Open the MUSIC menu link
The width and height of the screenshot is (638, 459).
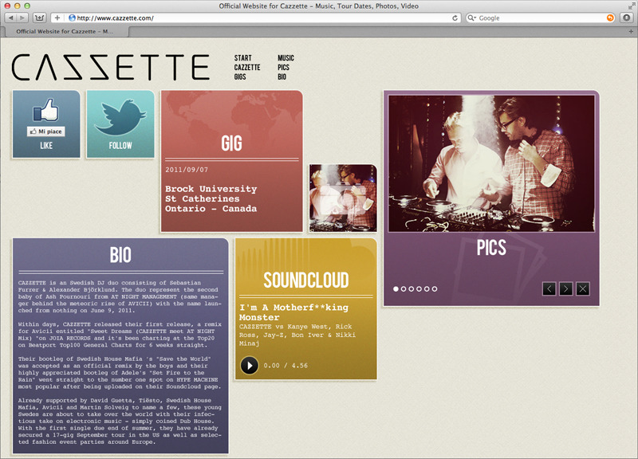tap(286, 58)
